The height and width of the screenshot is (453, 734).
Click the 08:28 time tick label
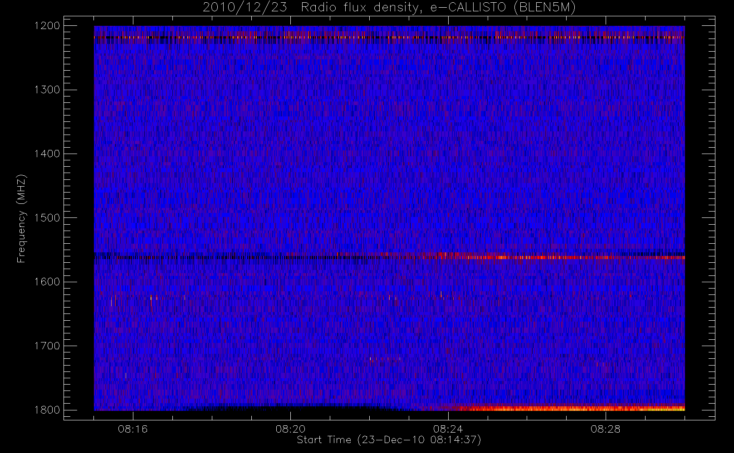click(605, 429)
